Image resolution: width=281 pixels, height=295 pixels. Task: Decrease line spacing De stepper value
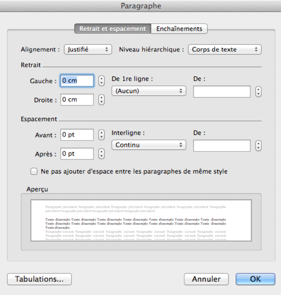coord(259,148)
